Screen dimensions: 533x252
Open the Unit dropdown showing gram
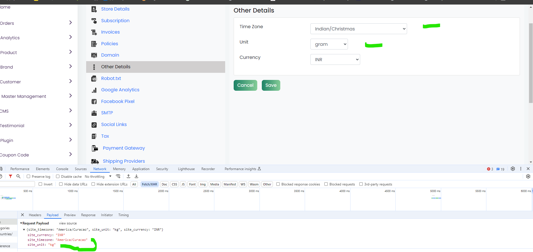[329, 44]
